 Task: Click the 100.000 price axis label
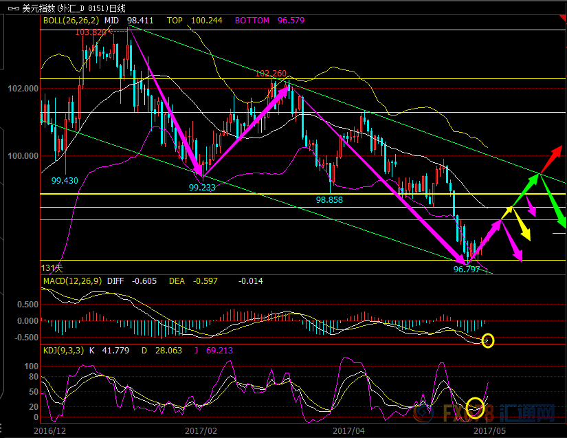pyautogui.click(x=23, y=156)
